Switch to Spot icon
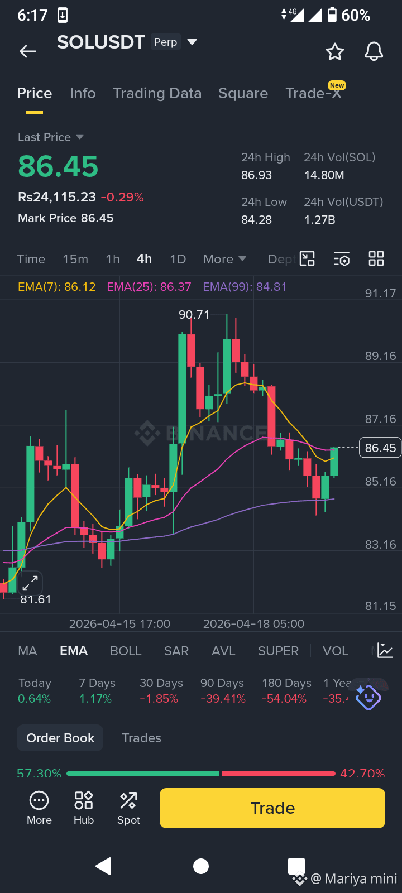The width and height of the screenshot is (402, 893). (x=128, y=808)
